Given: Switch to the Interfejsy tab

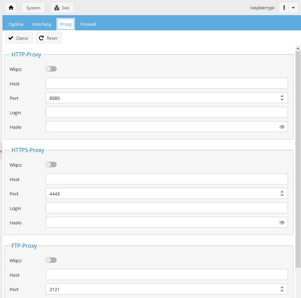Looking at the screenshot, I should click(42, 24).
